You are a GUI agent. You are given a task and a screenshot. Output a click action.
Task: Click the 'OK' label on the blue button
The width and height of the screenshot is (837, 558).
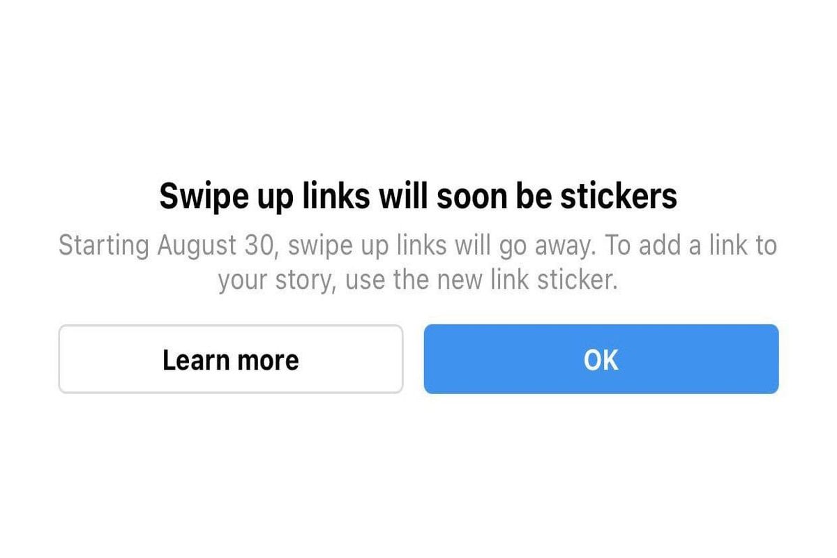601,359
